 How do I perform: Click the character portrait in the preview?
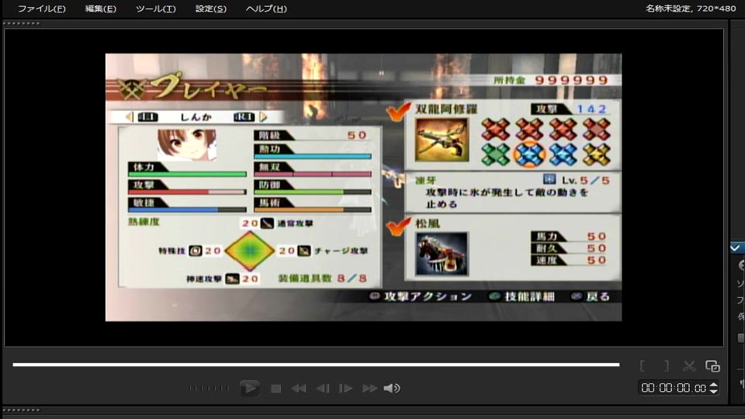[x=187, y=144]
